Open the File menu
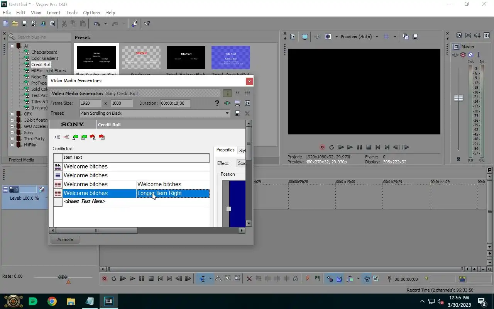This screenshot has width=494, height=309. pyautogui.click(x=7, y=13)
